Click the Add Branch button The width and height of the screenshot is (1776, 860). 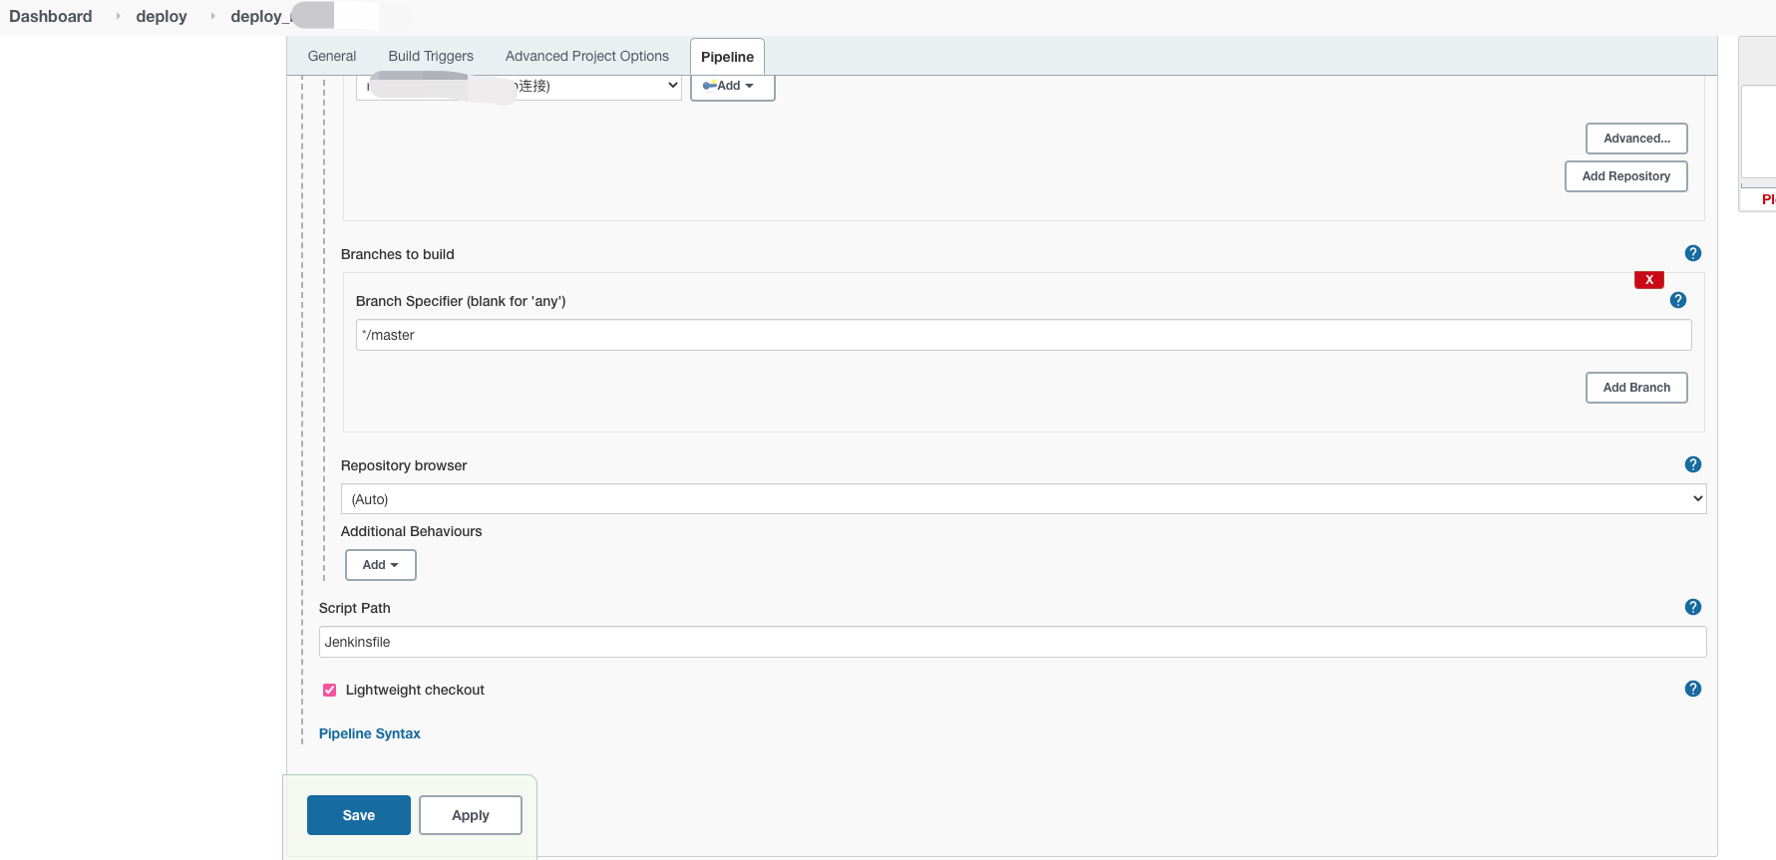pos(1636,388)
